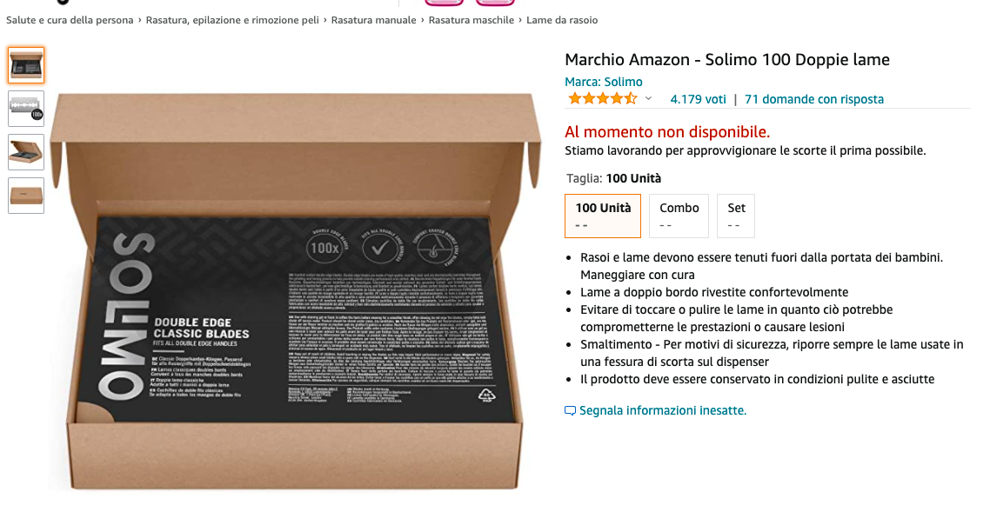Screen dimensions: 990x532
Task: Select the first open-box product thumbnail
Action: (26, 65)
